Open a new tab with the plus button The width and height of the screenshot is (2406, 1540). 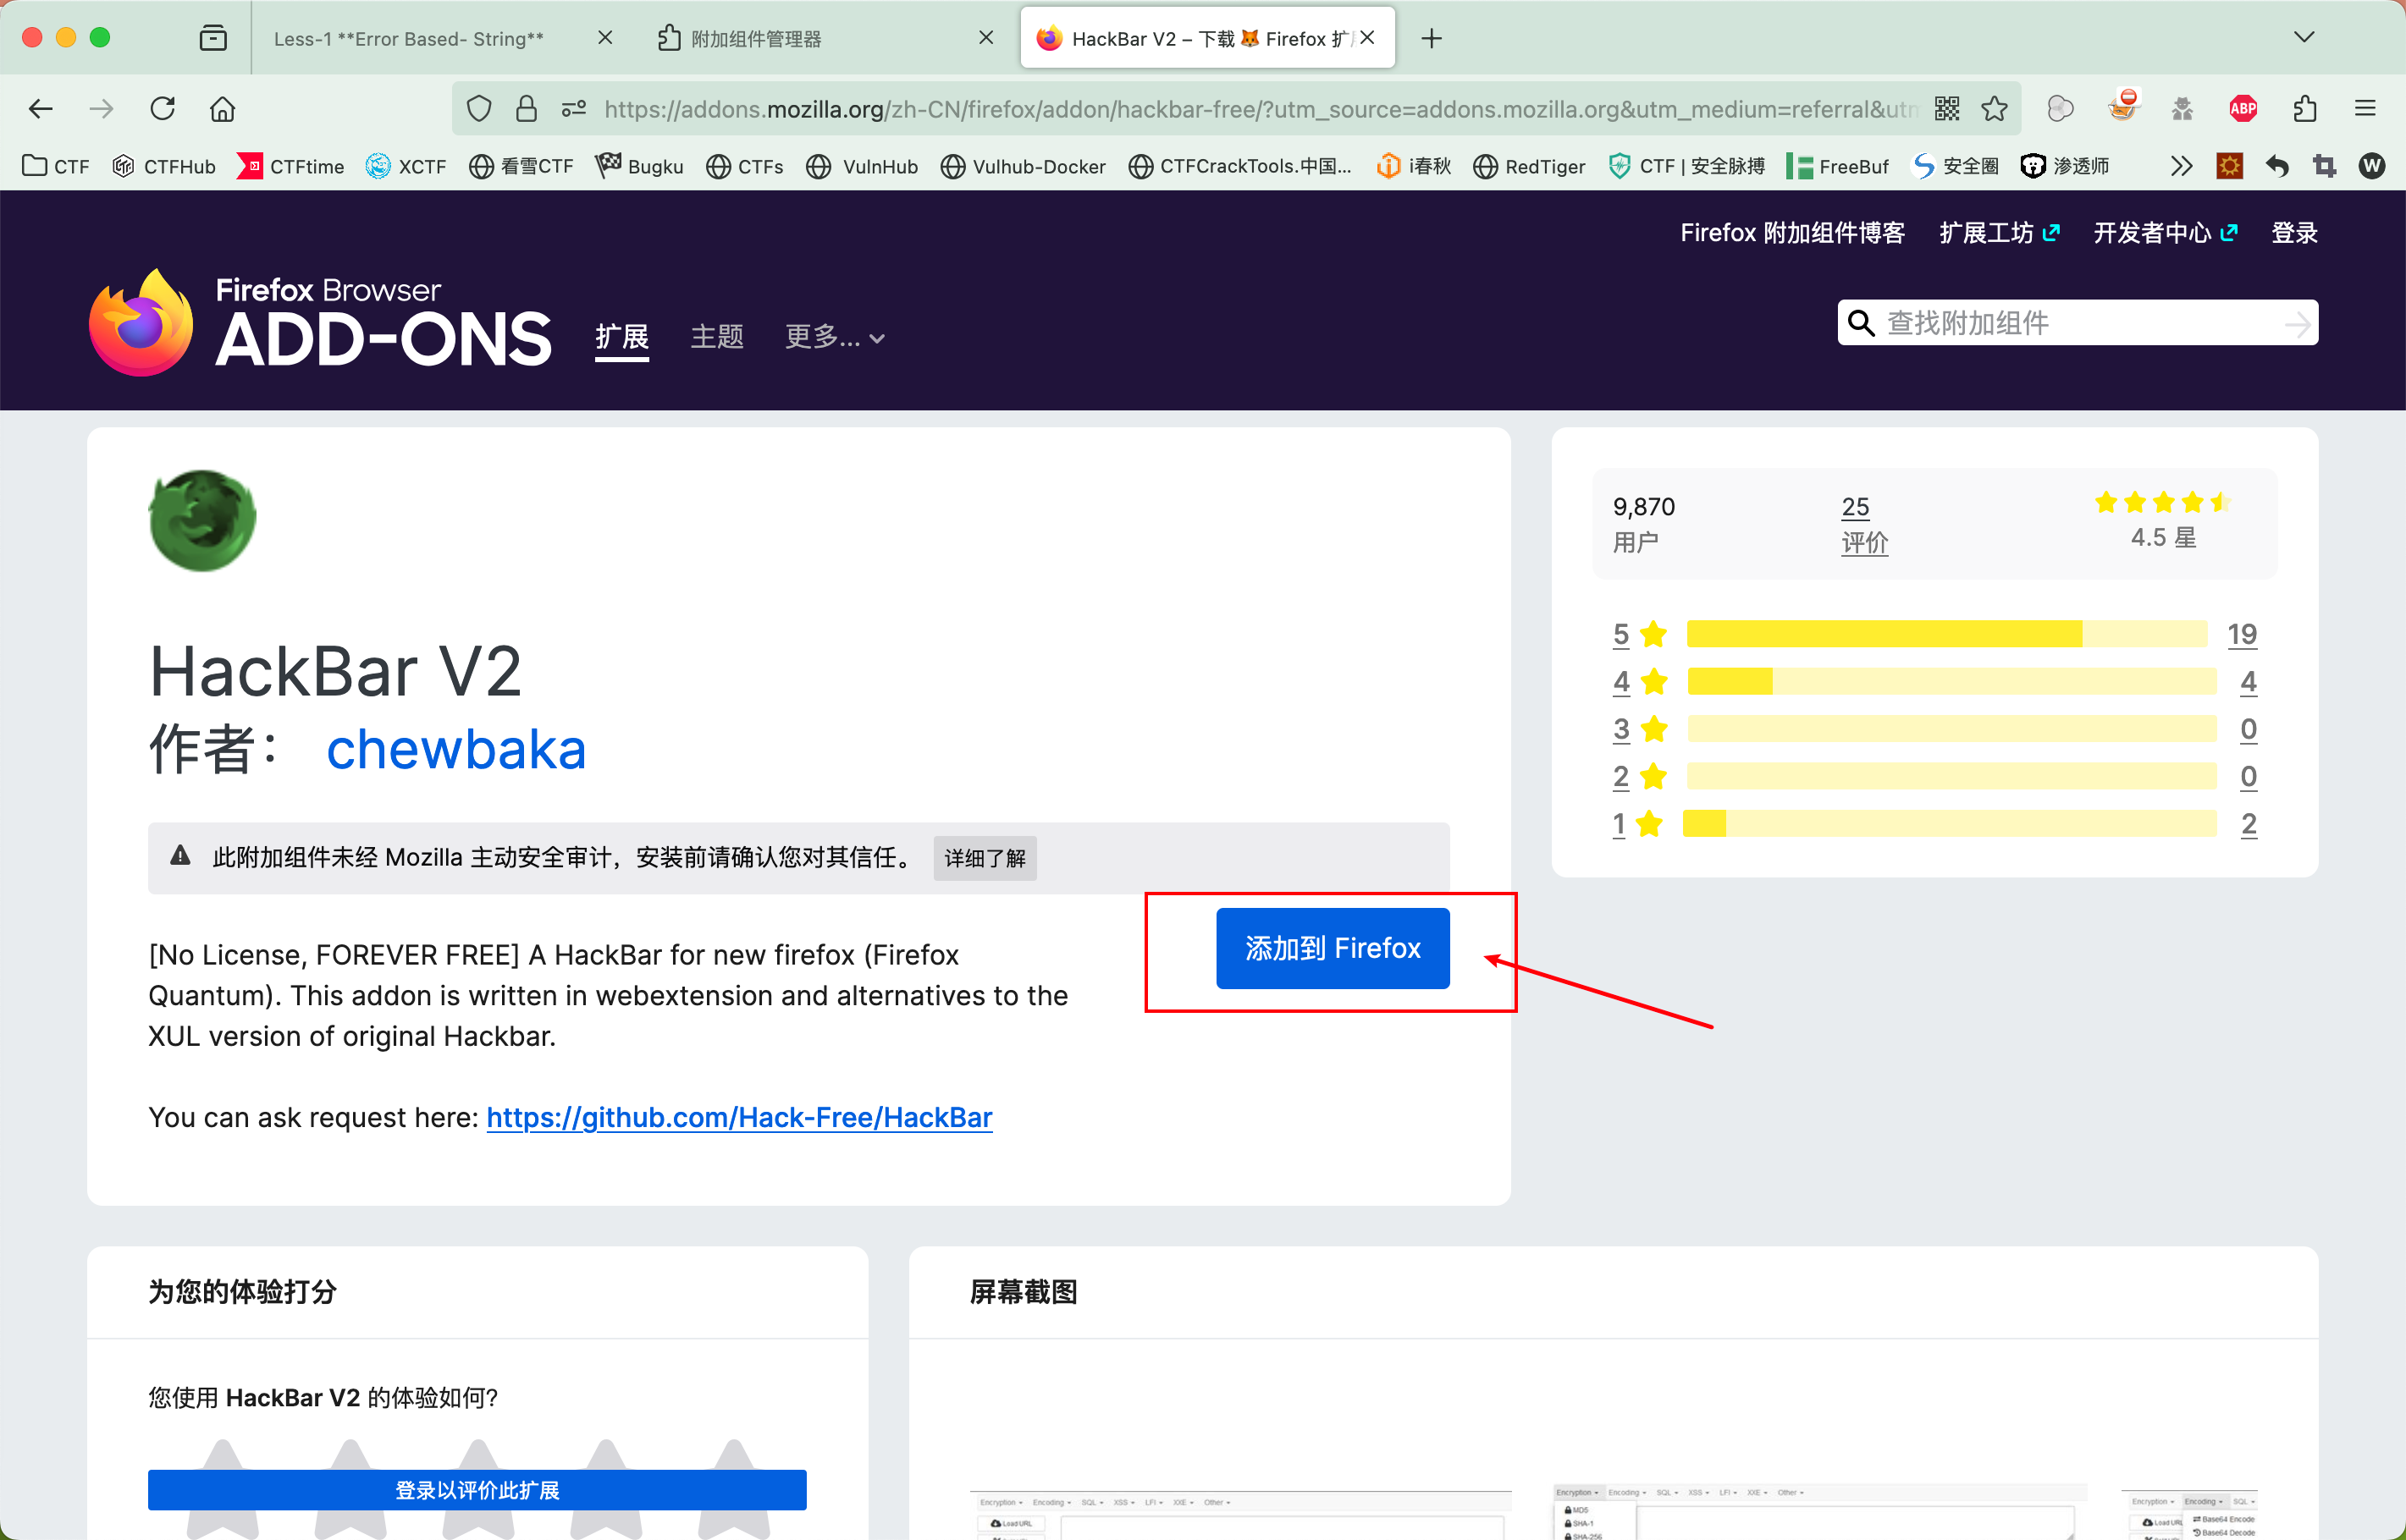click(x=1432, y=38)
